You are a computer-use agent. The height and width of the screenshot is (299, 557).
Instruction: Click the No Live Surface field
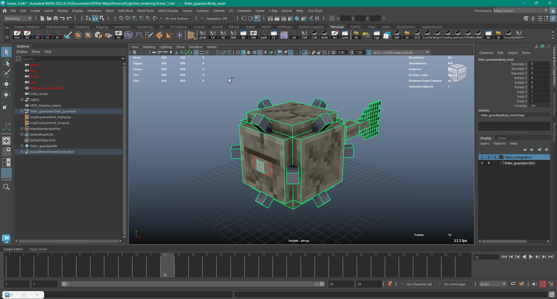click(178, 19)
